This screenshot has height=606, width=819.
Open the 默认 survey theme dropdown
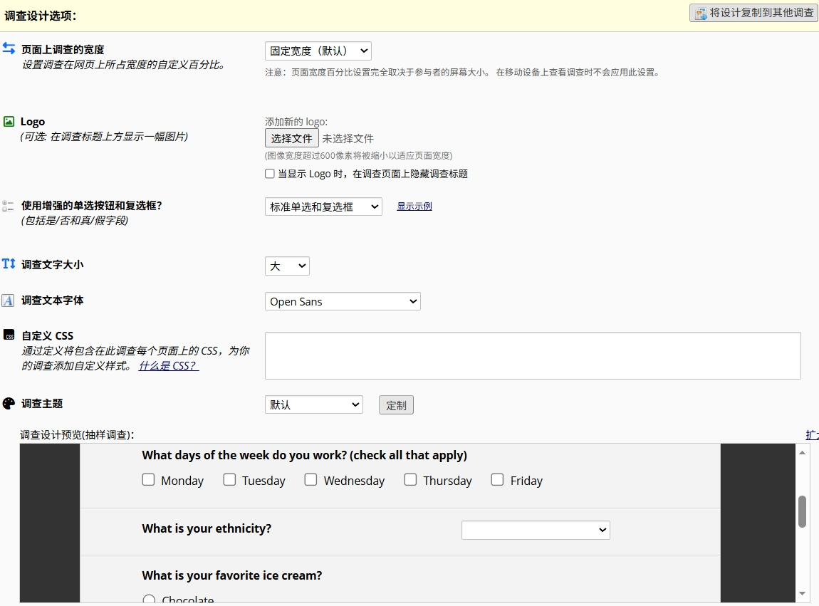coord(314,405)
